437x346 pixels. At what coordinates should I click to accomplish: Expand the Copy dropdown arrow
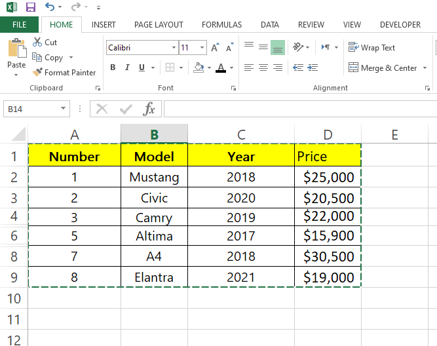pyautogui.click(x=71, y=57)
